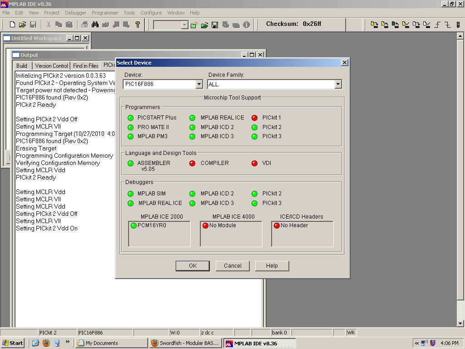Switch to the Version Control tab
The height and width of the screenshot is (349, 465).
click(51, 65)
